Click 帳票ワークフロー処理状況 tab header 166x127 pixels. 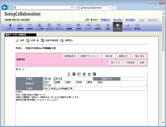pos(21,35)
